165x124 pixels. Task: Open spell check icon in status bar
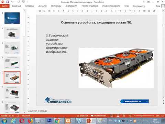pos(18,116)
